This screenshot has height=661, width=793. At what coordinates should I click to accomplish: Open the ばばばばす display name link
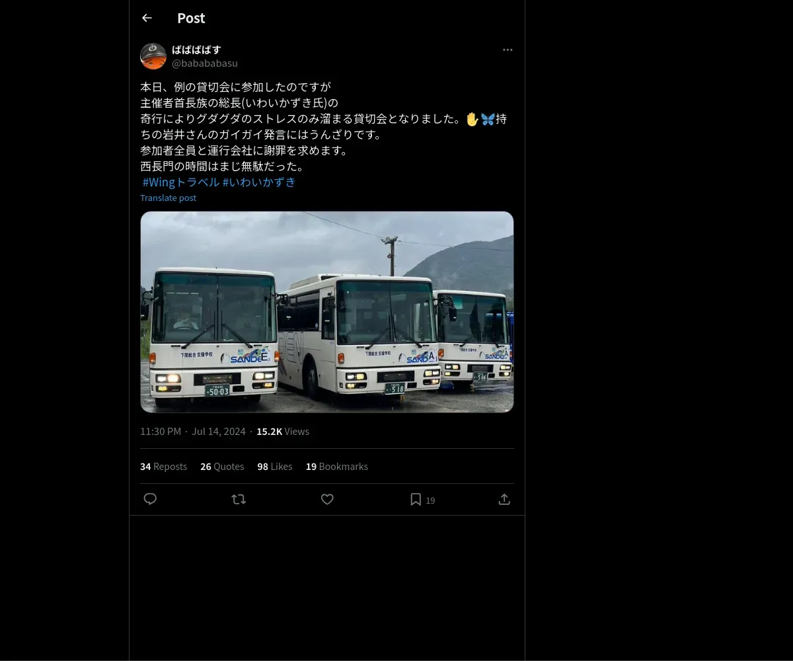pyautogui.click(x=196, y=50)
